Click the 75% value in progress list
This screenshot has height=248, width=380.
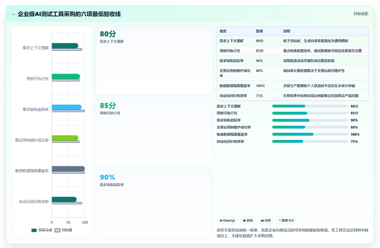(x=354, y=141)
